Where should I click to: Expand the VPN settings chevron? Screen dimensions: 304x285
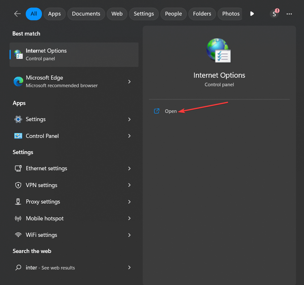(129, 185)
